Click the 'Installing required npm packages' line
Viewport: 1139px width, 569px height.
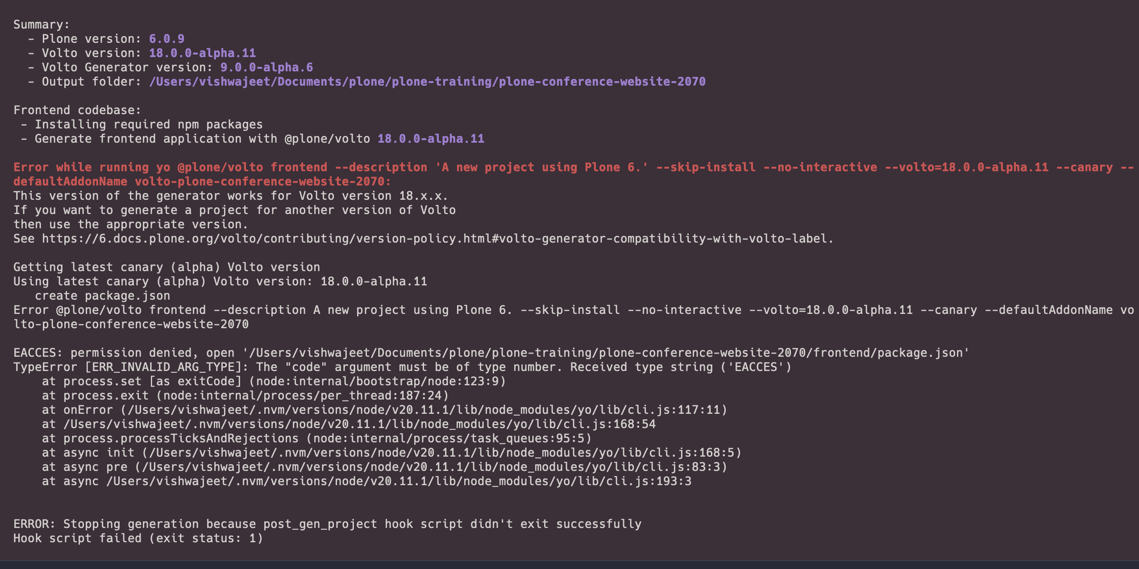(149, 124)
